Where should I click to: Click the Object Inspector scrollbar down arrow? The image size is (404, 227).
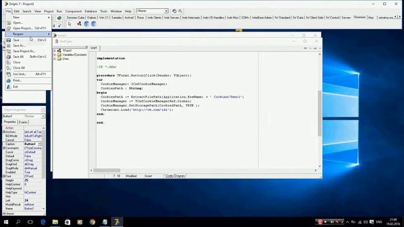(x=44, y=209)
